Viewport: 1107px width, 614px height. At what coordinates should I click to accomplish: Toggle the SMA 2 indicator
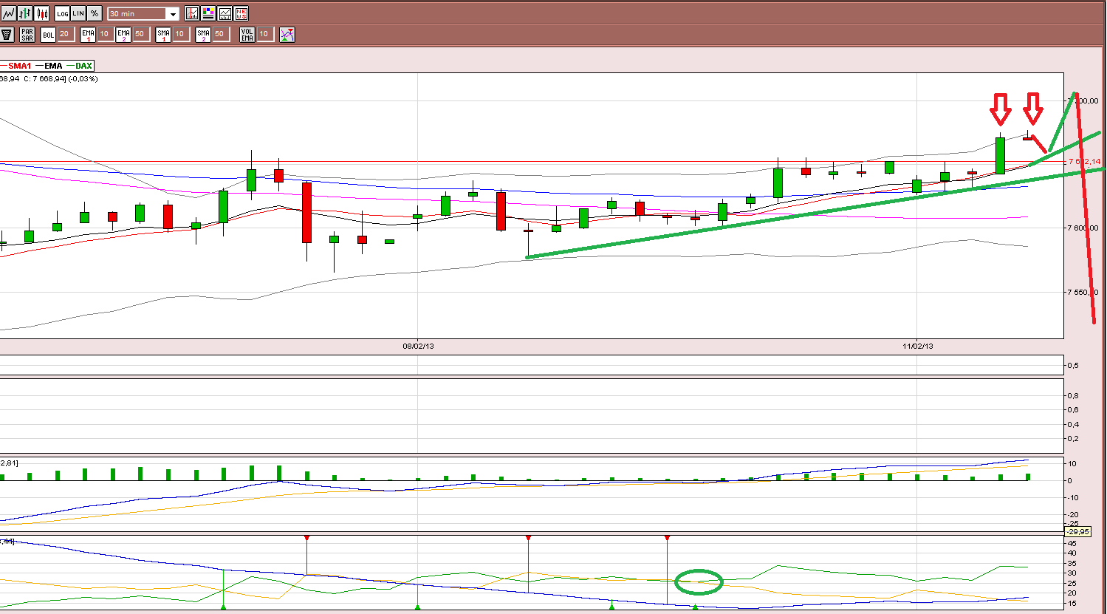point(203,34)
